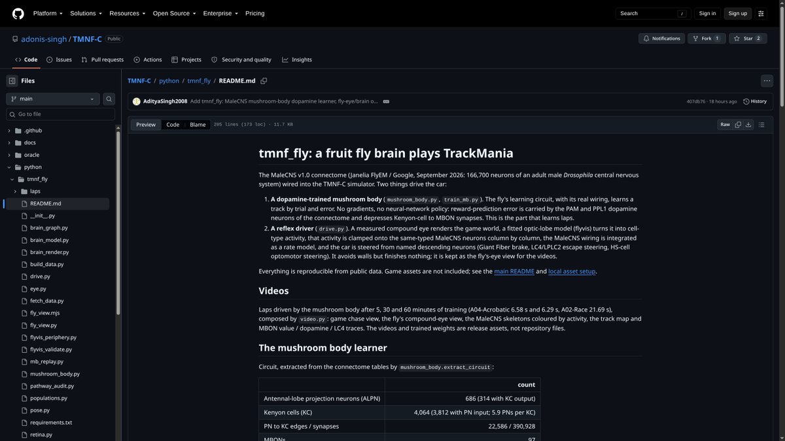The height and width of the screenshot is (441, 785).
Task: Click the page vertical scrollbar
Action: (782, 56)
